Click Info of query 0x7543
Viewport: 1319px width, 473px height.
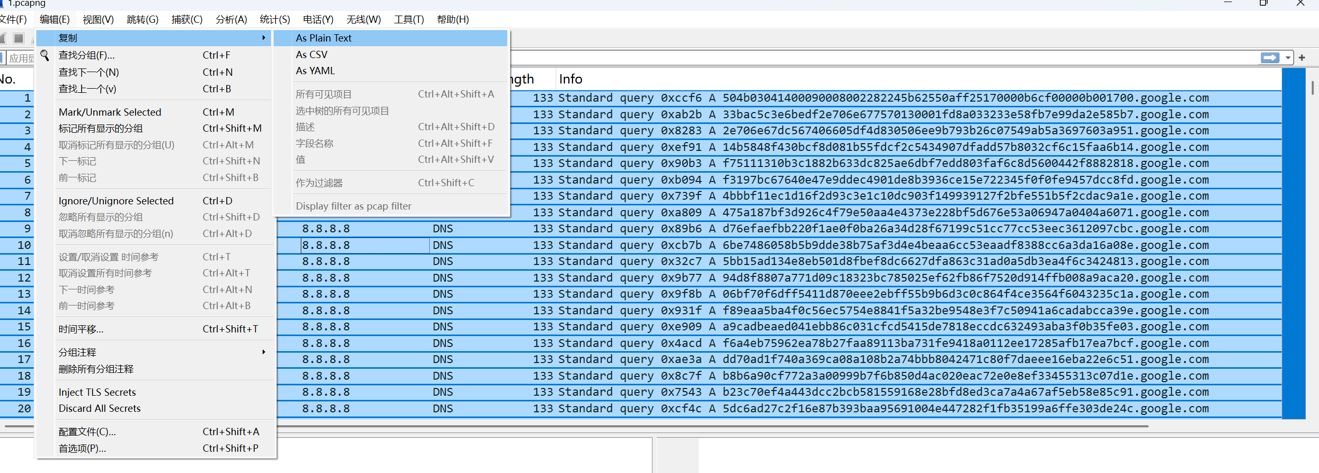tap(883, 392)
